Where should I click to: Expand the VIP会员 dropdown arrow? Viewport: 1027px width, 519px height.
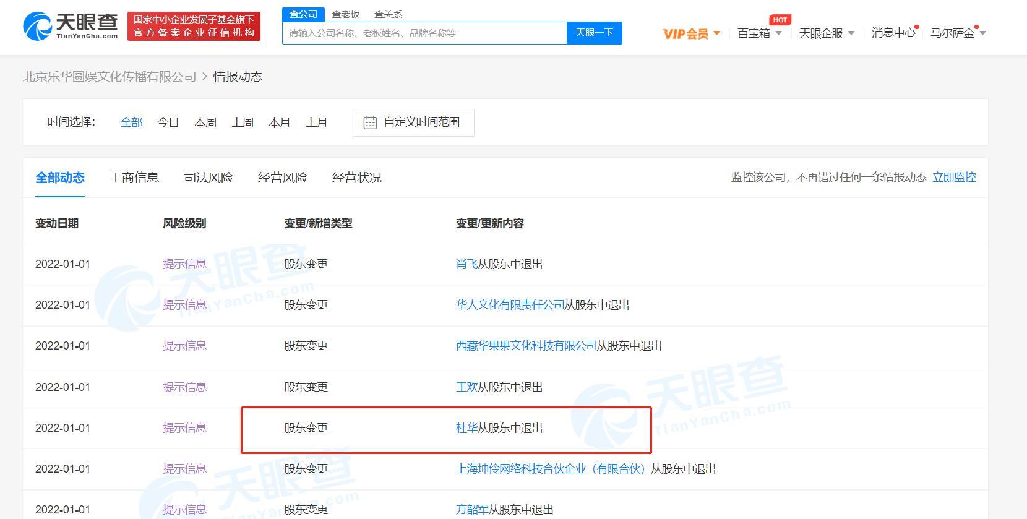click(716, 33)
